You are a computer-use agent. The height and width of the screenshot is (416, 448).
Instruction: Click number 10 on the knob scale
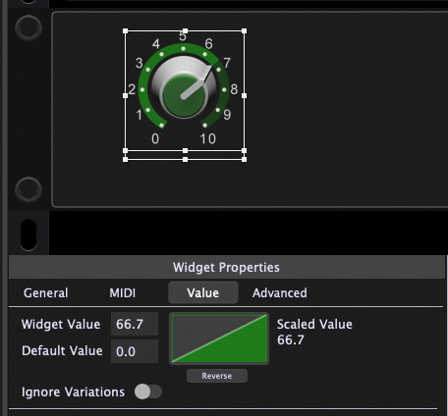click(208, 138)
